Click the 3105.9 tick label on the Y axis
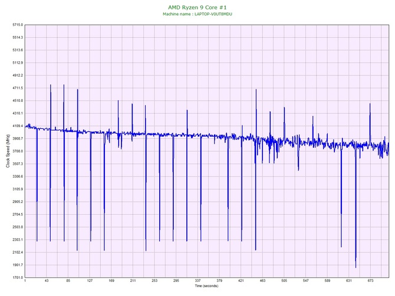This screenshot has height=296, width=395. [x=14, y=189]
